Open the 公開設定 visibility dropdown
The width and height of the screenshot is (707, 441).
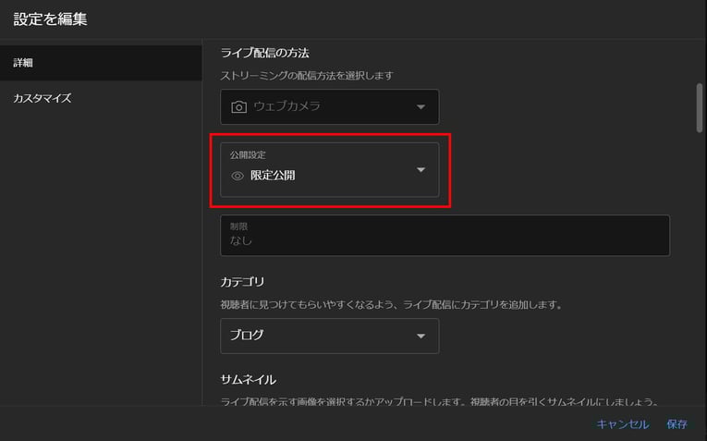[329, 169]
